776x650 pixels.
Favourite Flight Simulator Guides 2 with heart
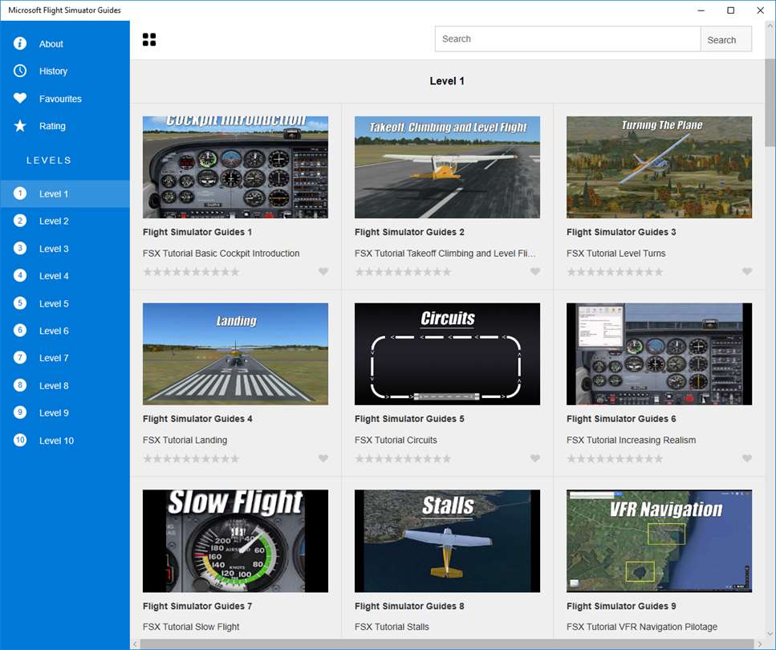(x=535, y=271)
